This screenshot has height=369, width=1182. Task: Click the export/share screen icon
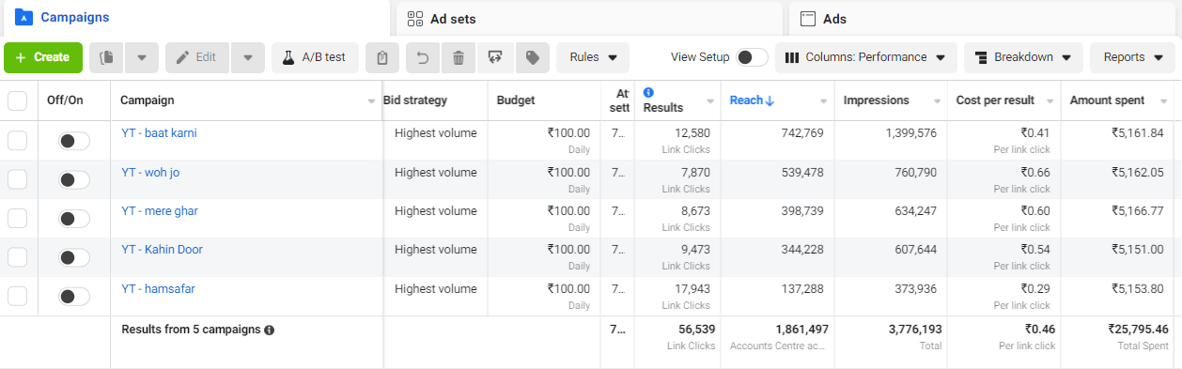(x=495, y=57)
